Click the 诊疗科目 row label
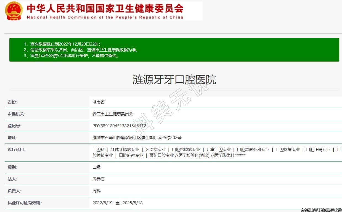342x212 pixels. 17,150
